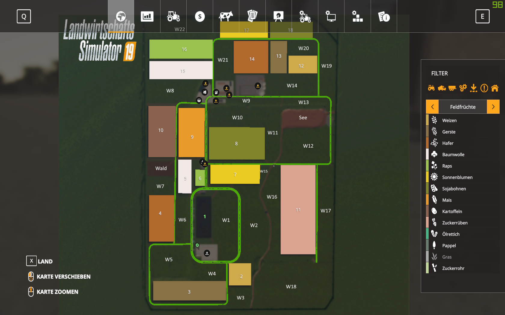The width and height of the screenshot is (505, 315).
Task: Toggle Raps crop display
Action: click(x=463, y=166)
